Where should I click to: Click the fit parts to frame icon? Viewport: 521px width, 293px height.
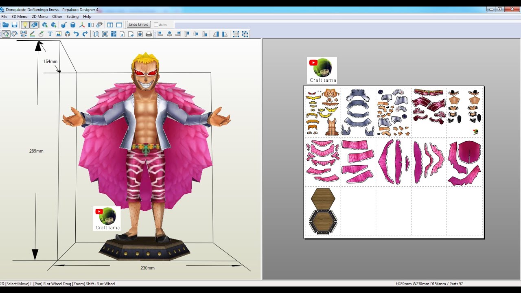click(105, 34)
